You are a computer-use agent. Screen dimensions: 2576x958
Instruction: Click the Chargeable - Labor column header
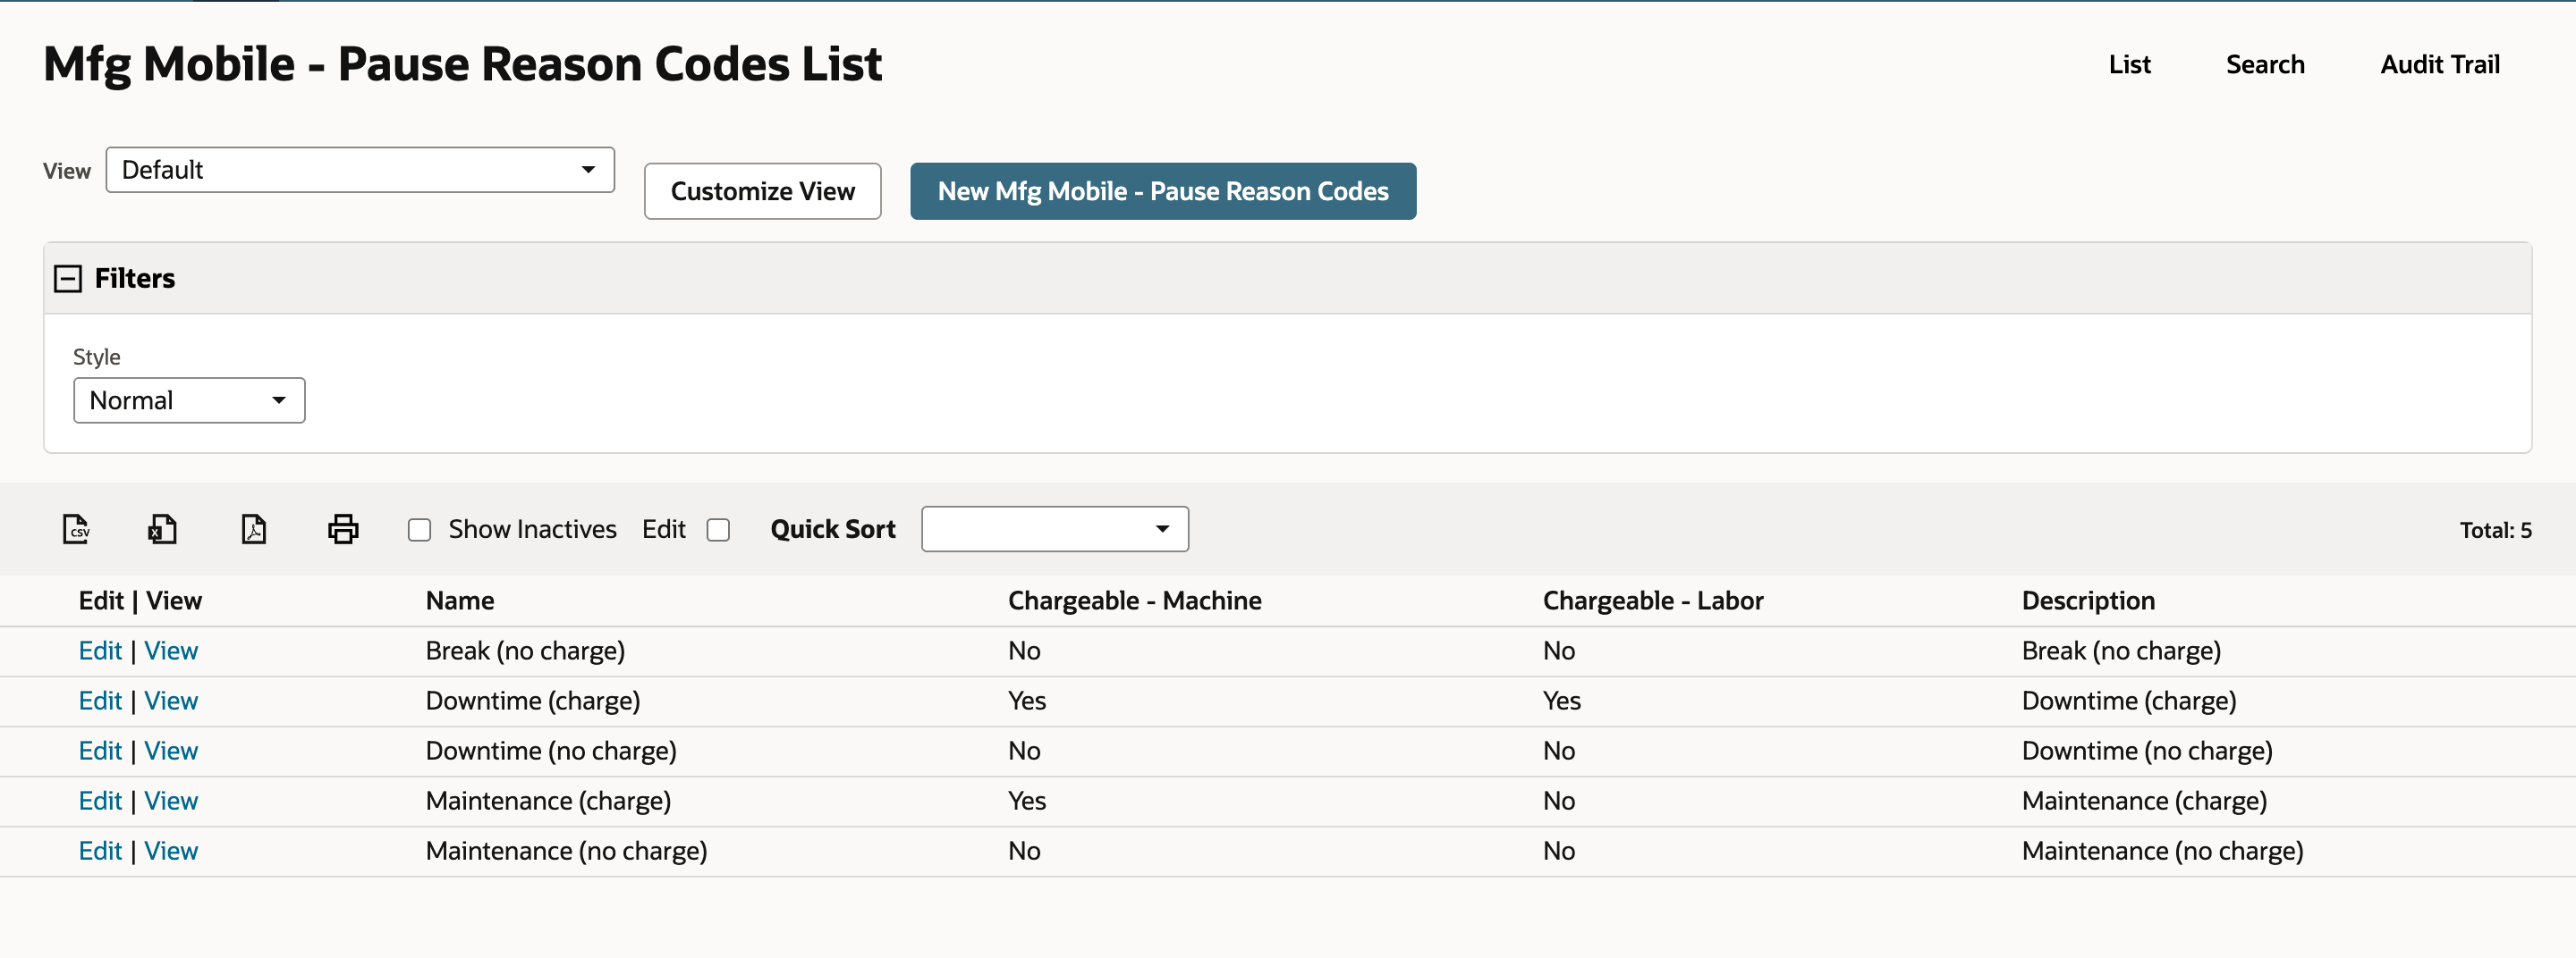click(x=1653, y=601)
